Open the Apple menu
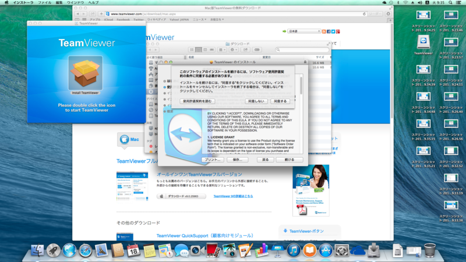 pyautogui.click(x=6, y=2)
